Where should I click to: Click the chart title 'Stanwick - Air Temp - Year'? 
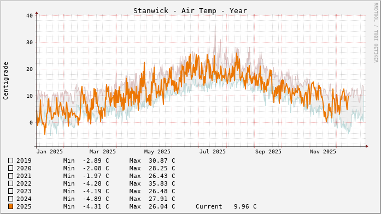click(190, 11)
